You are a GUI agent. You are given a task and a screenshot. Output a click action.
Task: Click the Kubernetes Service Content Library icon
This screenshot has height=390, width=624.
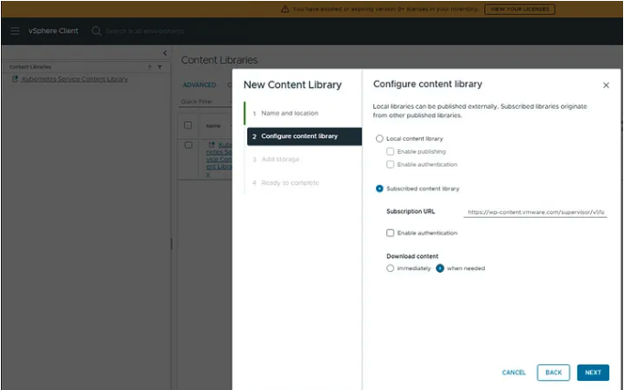click(x=15, y=79)
